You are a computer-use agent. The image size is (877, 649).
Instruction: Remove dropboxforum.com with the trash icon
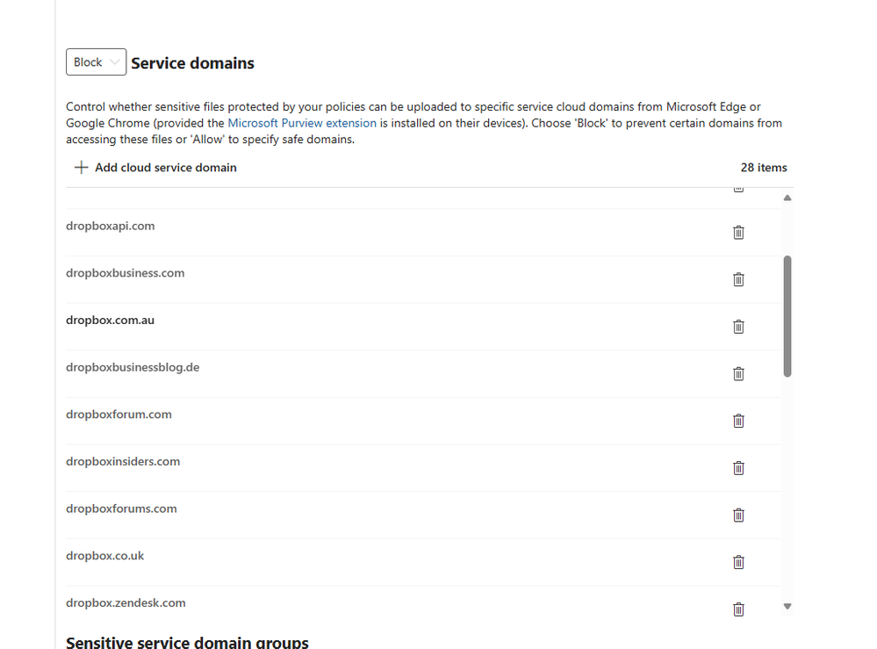[x=738, y=421]
